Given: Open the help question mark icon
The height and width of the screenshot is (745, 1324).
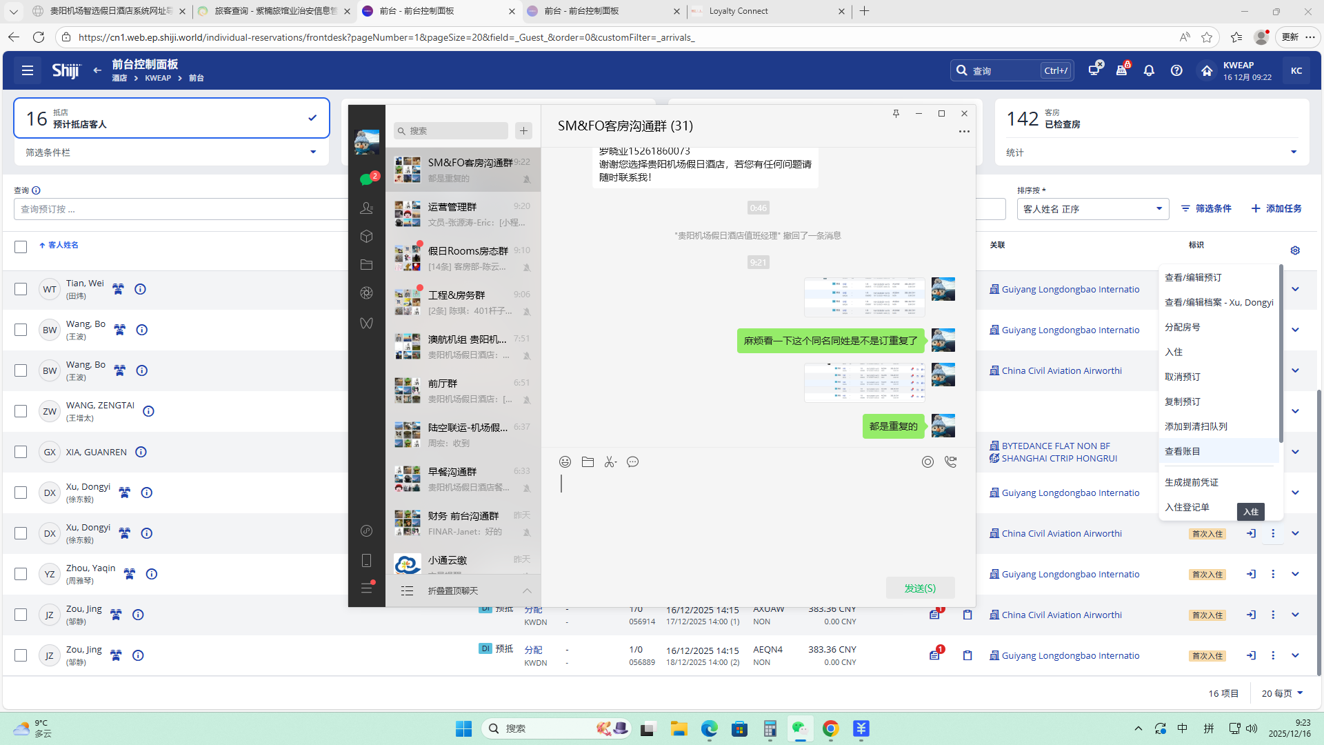Looking at the screenshot, I should point(1176,70).
